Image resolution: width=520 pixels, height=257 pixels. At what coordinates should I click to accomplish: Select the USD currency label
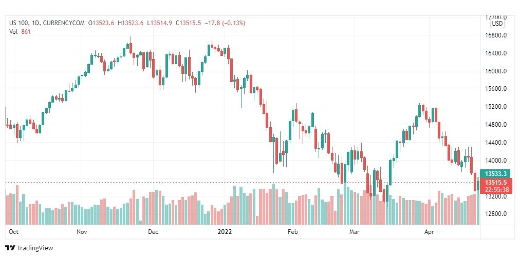coord(497,24)
